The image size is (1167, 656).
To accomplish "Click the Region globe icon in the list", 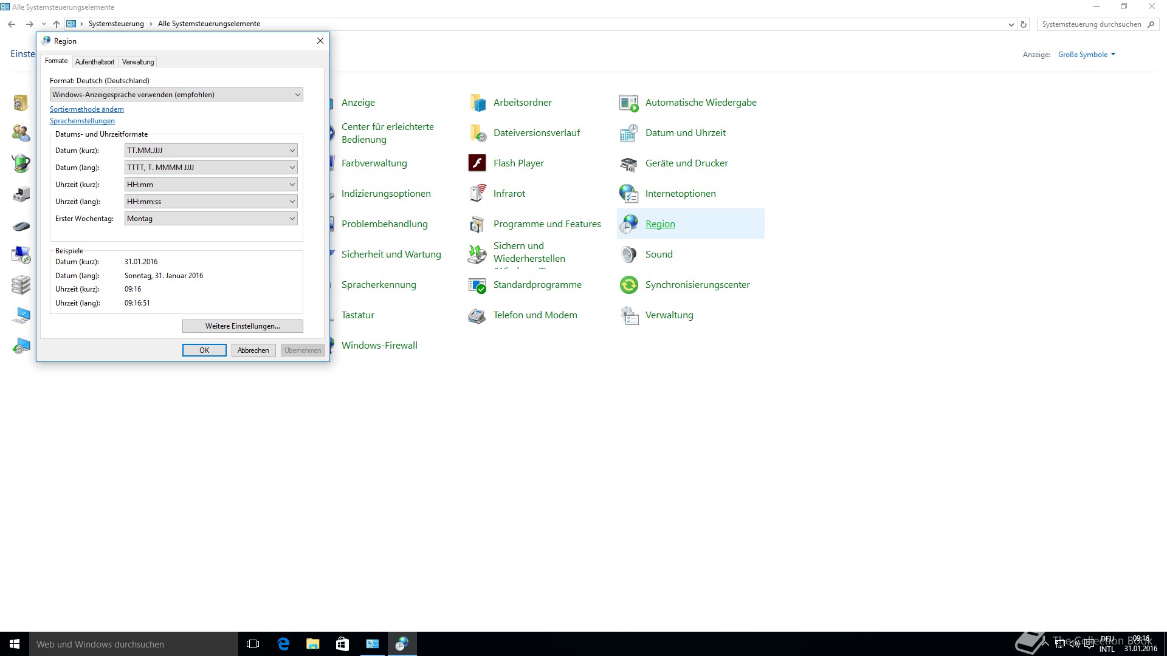I will [629, 224].
